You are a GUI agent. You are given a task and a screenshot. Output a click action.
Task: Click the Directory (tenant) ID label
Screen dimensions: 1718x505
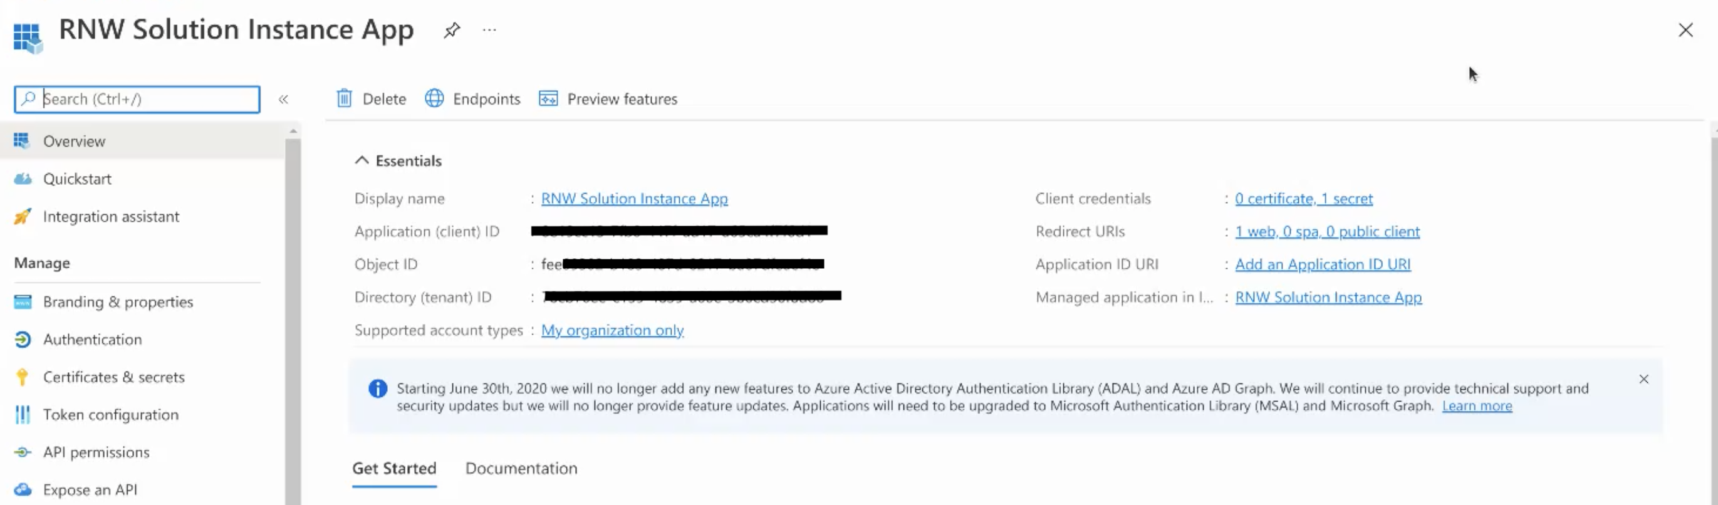[x=423, y=297]
